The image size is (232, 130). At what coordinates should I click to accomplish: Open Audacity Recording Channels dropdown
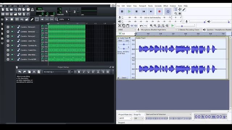pos(190,30)
